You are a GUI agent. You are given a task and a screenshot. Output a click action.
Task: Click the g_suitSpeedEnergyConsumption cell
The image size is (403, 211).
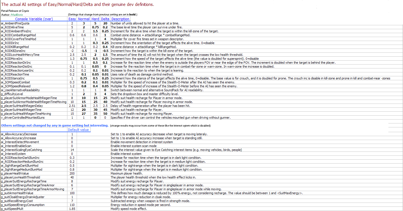[34, 205]
